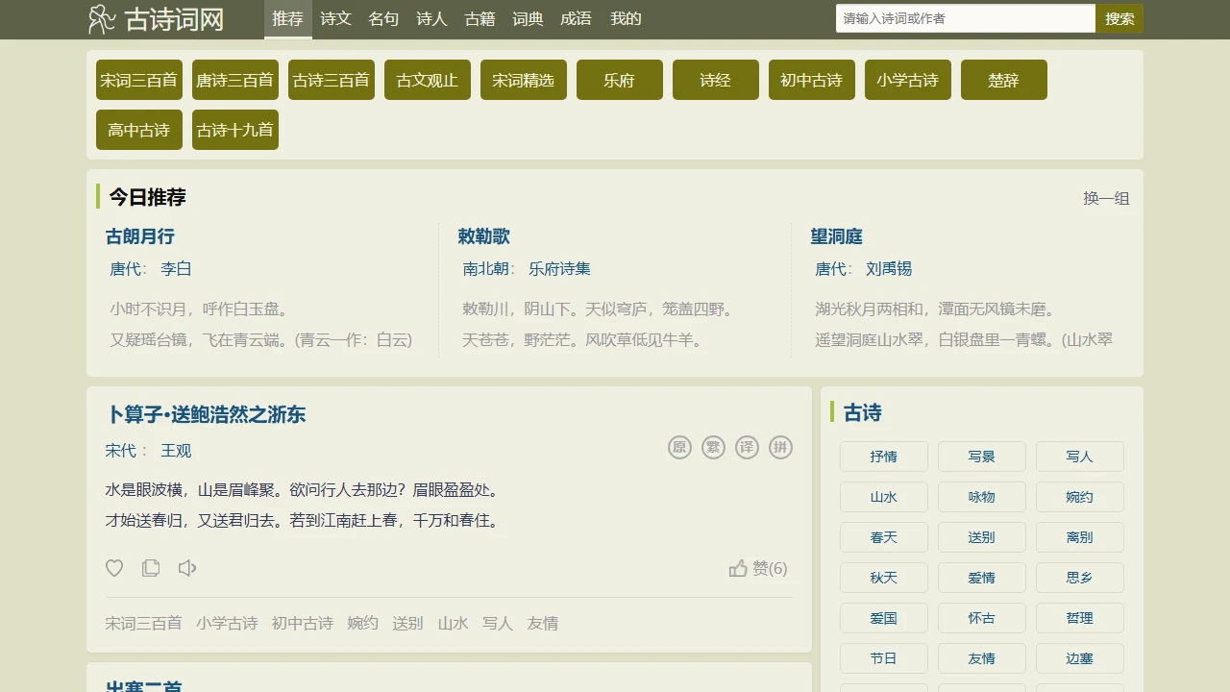Toggle the 繁 traditional characters icon
The width and height of the screenshot is (1230, 692).
click(x=713, y=447)
